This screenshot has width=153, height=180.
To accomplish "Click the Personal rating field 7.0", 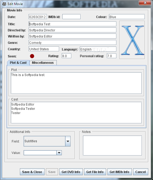I will click(x=112, y=56).
